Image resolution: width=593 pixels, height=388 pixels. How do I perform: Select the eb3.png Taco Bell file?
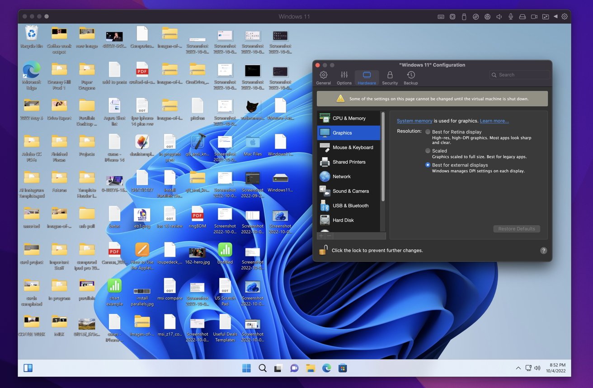point(142,217)
